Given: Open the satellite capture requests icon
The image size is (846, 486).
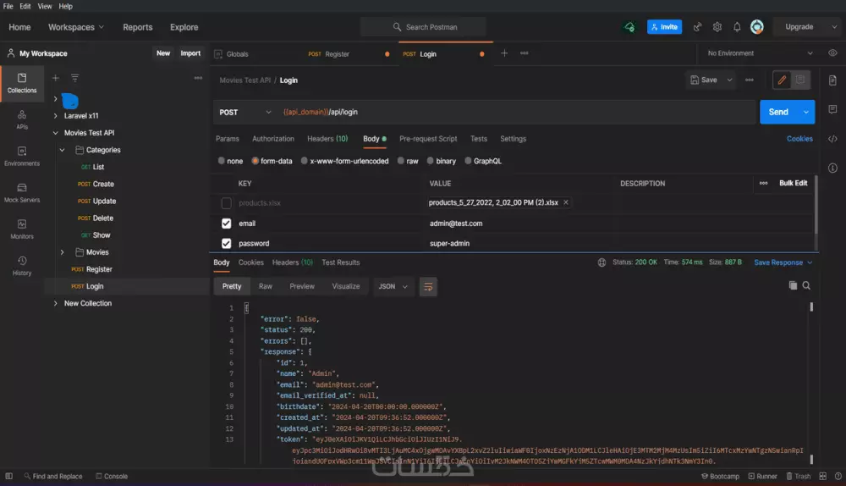Looking at the screenshot, I should (697, 27).
